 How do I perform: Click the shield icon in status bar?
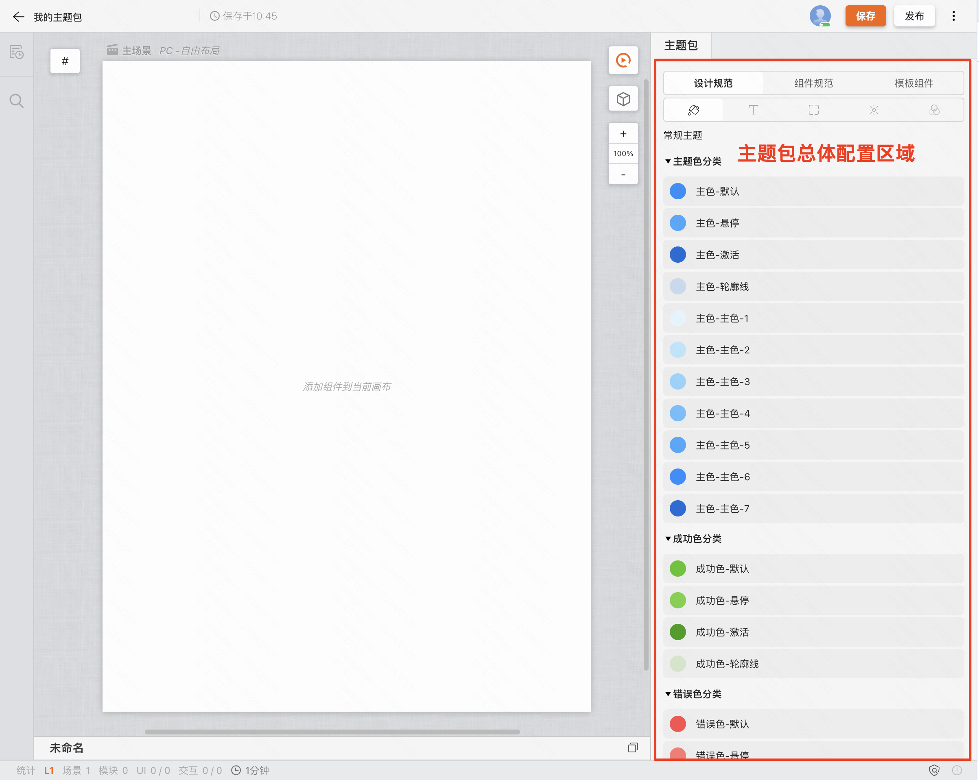coord(934,770)
